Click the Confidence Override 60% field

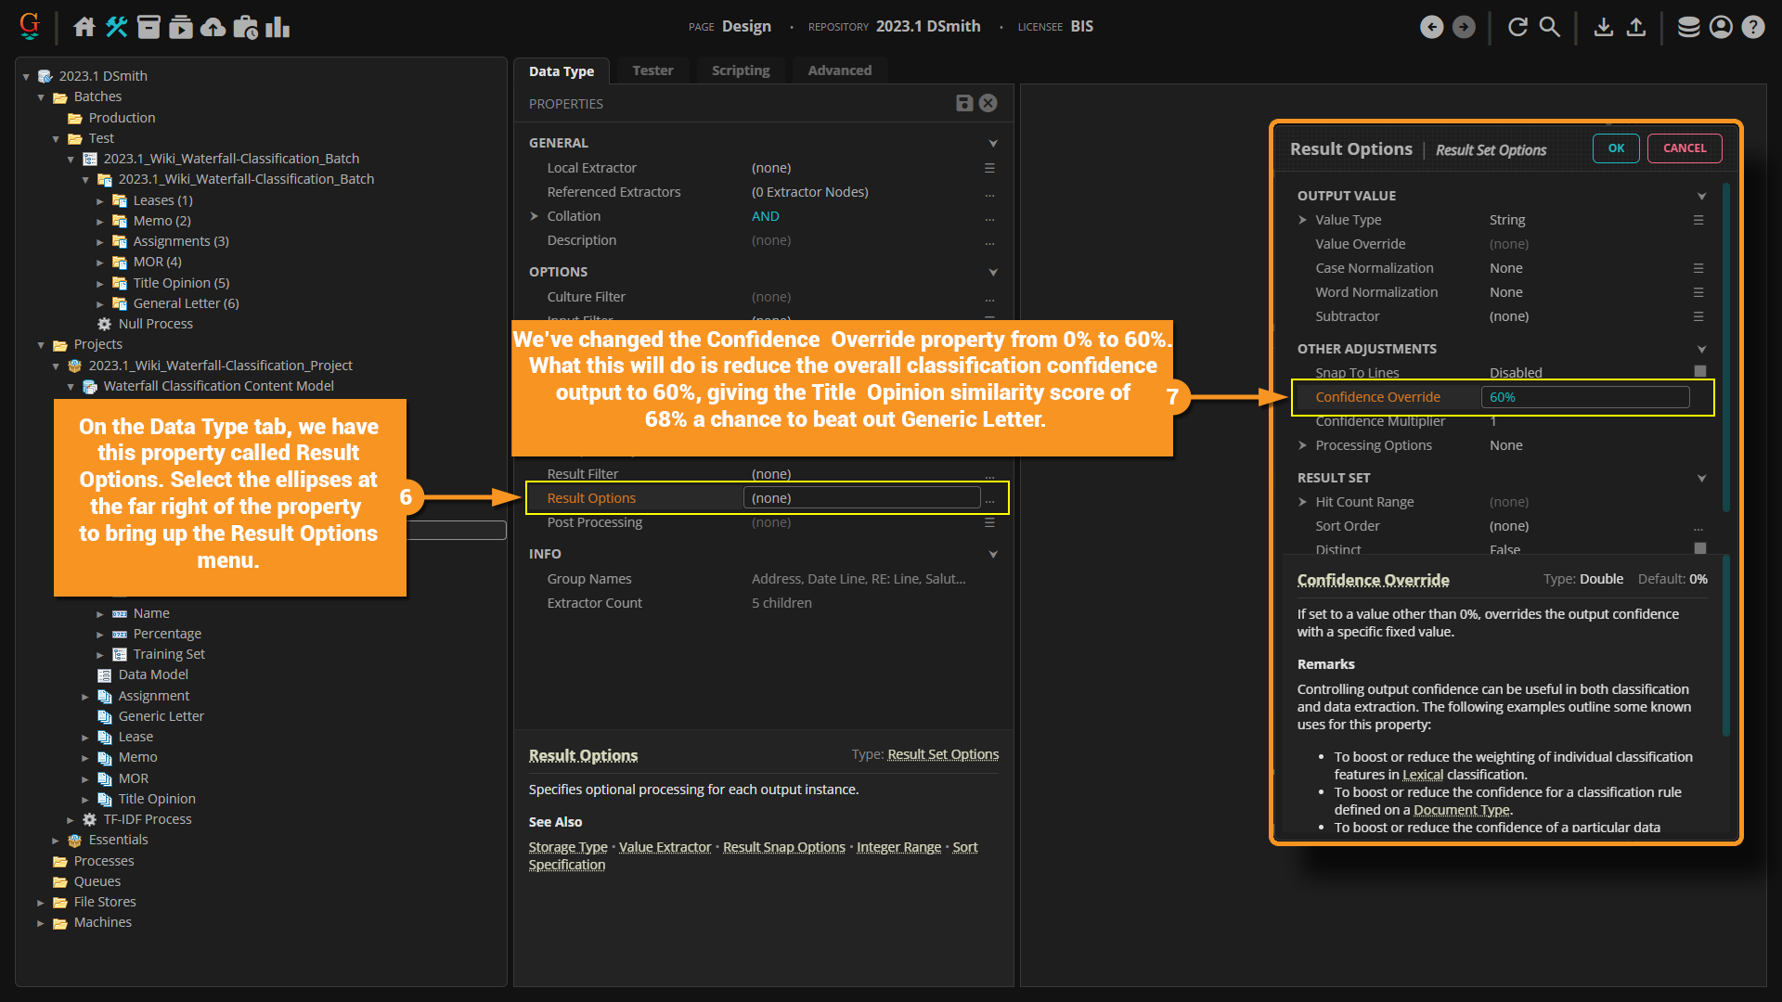1584,397
